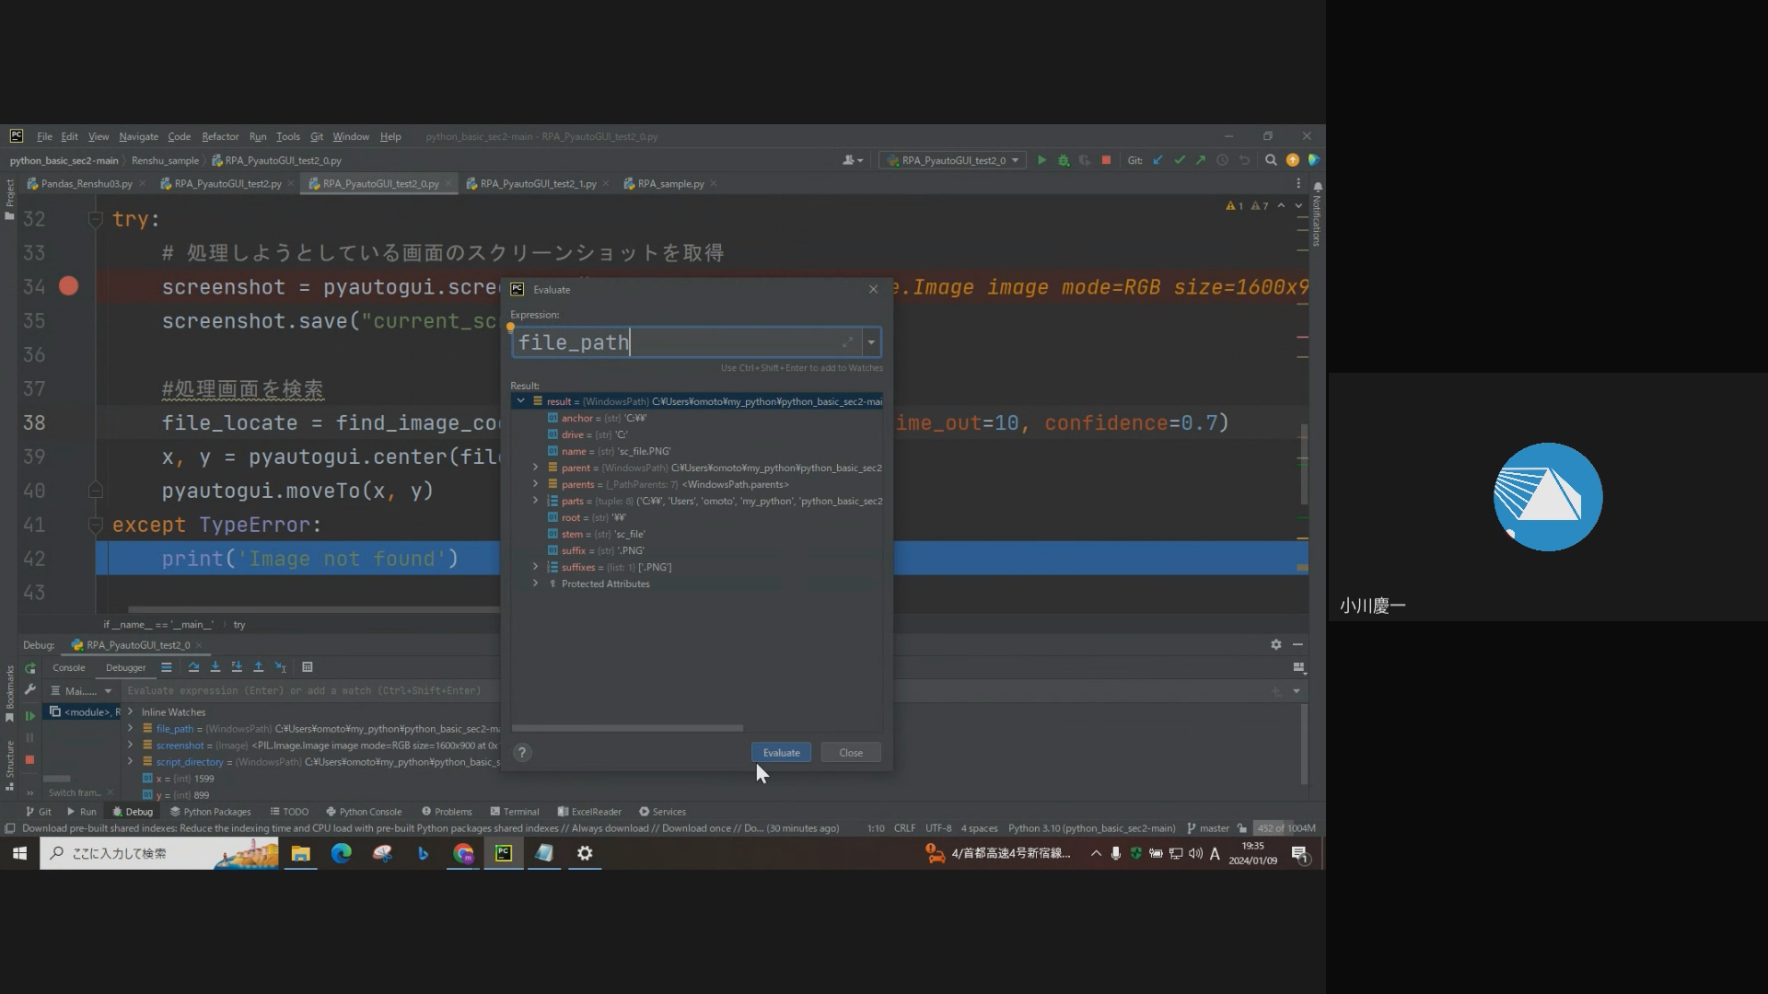
Task: Click Search Everywhere magnifier icon
Action: 1271,160
